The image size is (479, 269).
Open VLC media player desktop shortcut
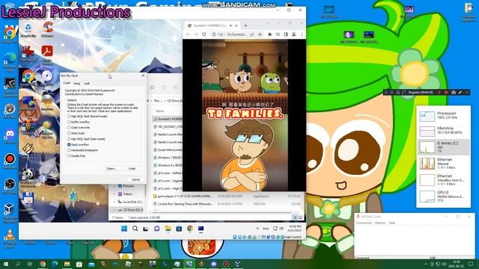[10, 238]
